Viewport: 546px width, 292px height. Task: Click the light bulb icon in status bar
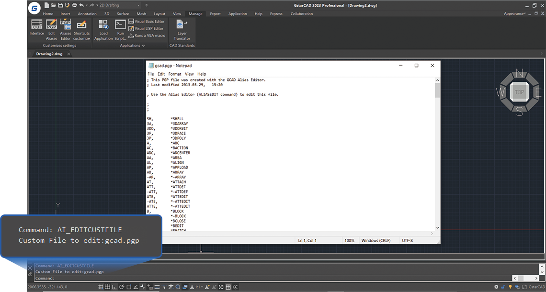tap(511, 287)
